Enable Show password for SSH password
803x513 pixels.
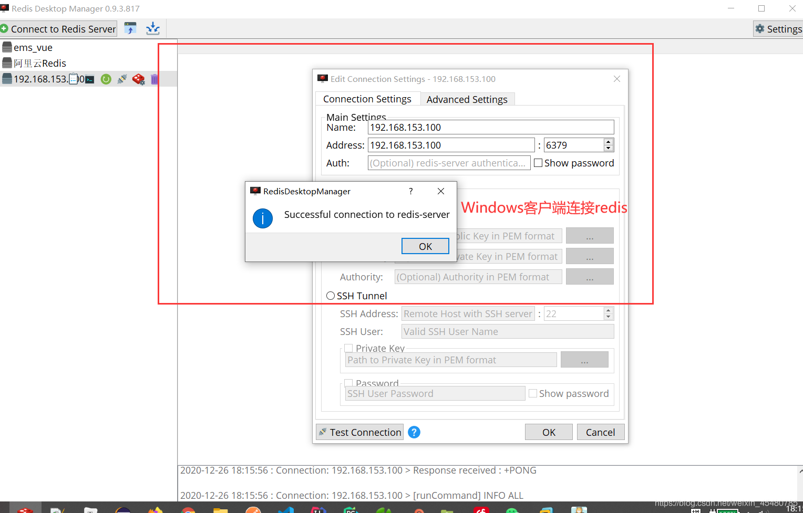click(533, 393)
